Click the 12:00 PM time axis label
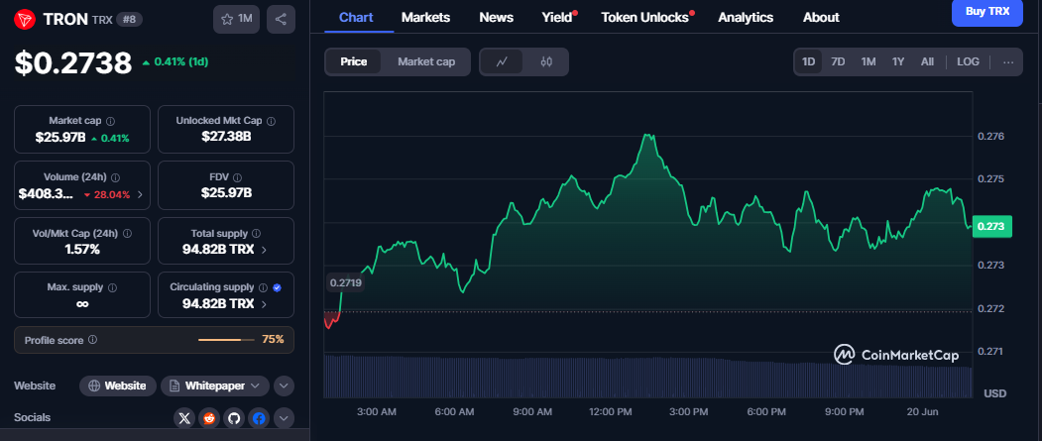 coord(610,412)
